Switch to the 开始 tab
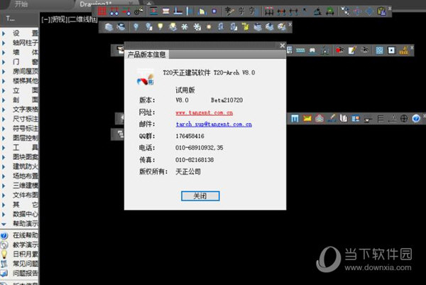 point(21,4)
